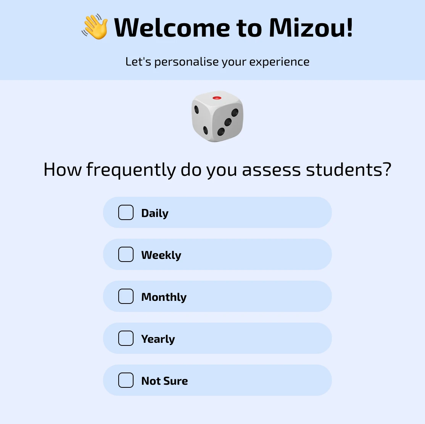Tick the Daily checkbox
Image resolution: width=425 pixels, height=424 pixels.
[x=126, y=212]
